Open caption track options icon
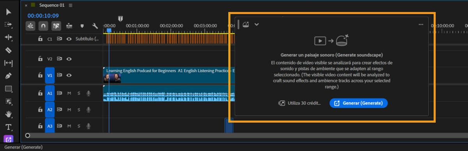The height and width of the screenshot is (151, 468). coord(69,26)
